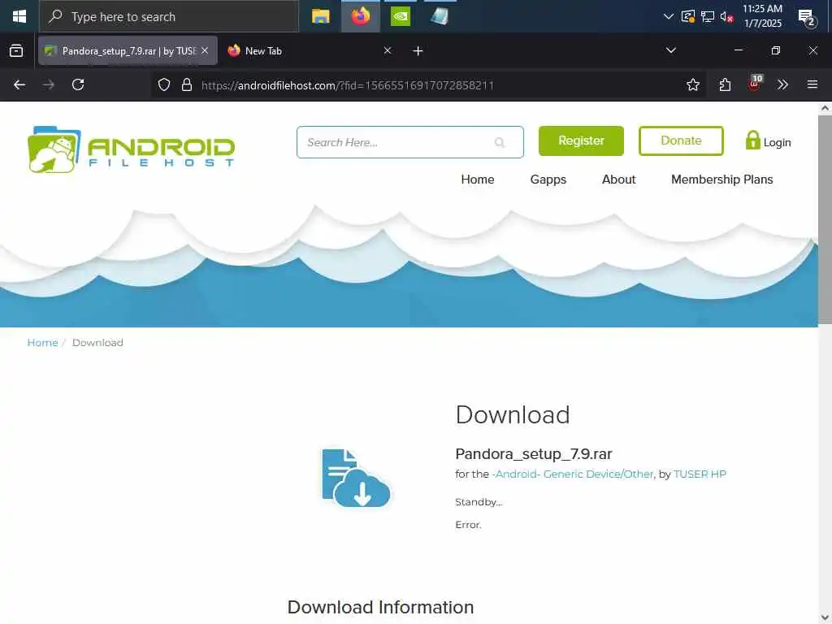832x624 pixels.
Task: Click the magnifier search icon
Action: [x=500, y=142]
